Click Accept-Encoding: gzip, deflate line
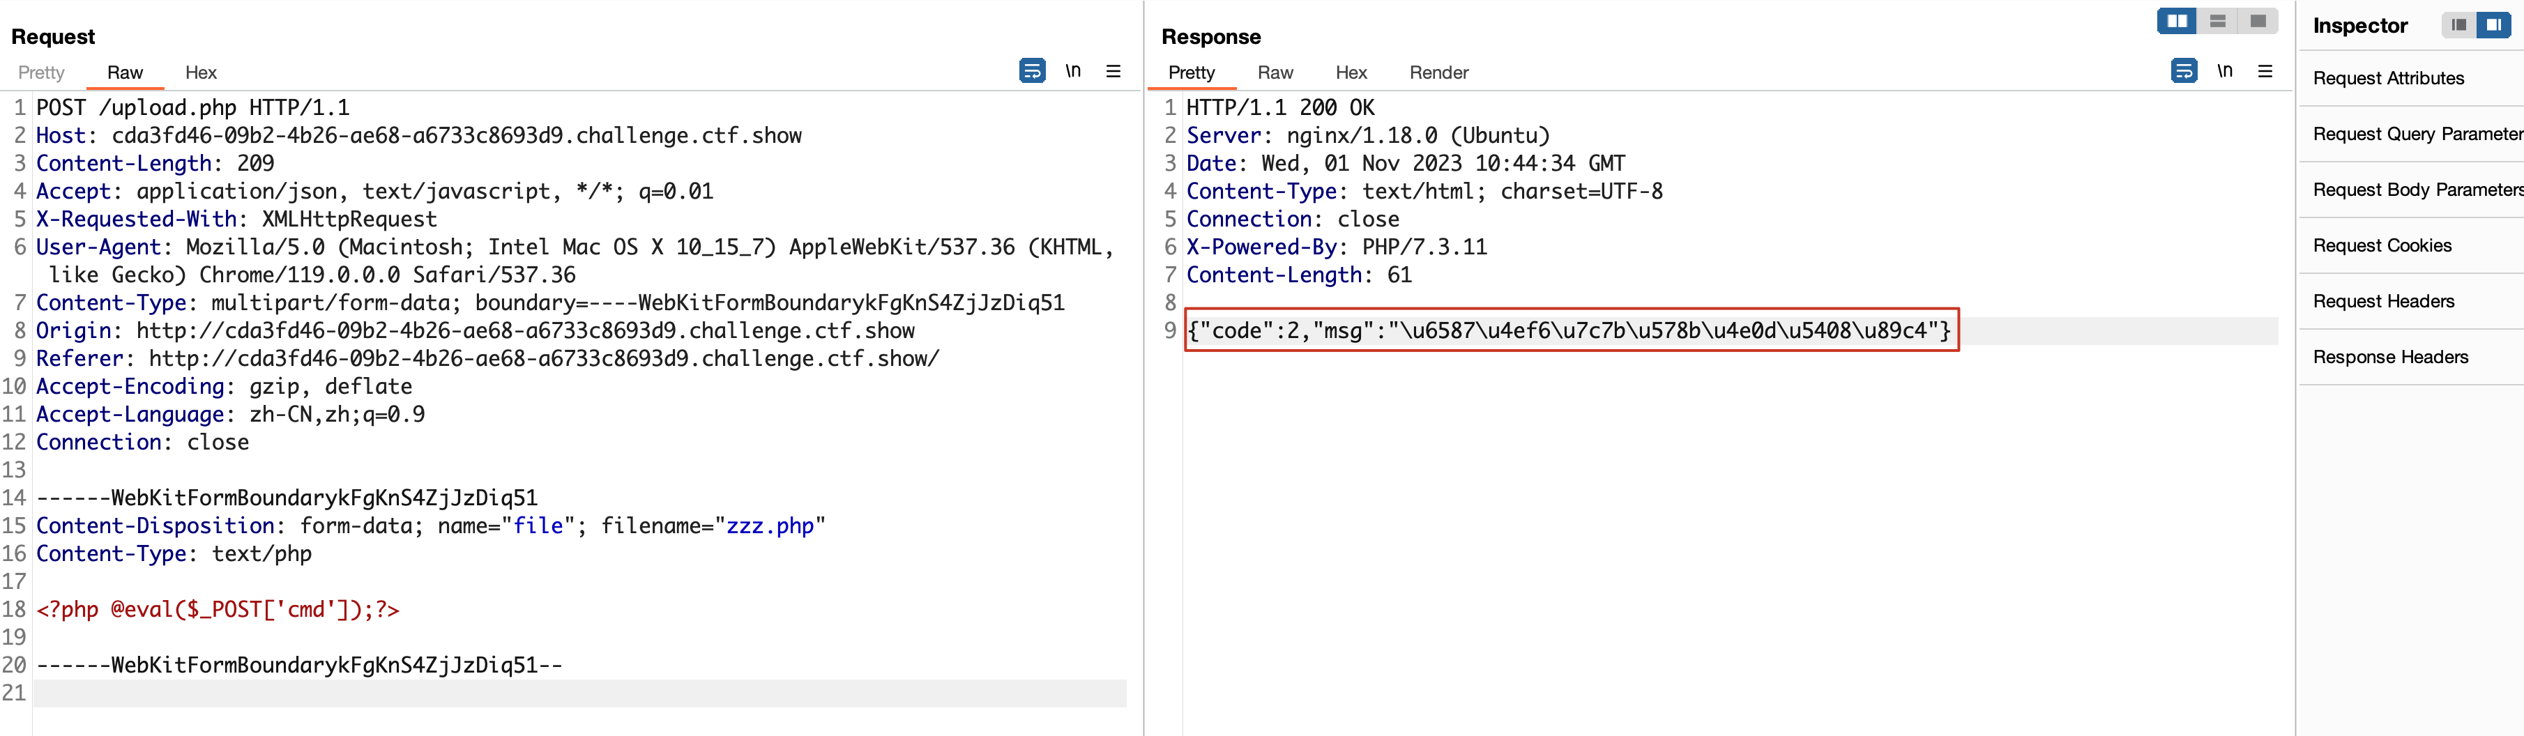The width and height of the screenshot is (2524, 736). click(x=225, y=387)
